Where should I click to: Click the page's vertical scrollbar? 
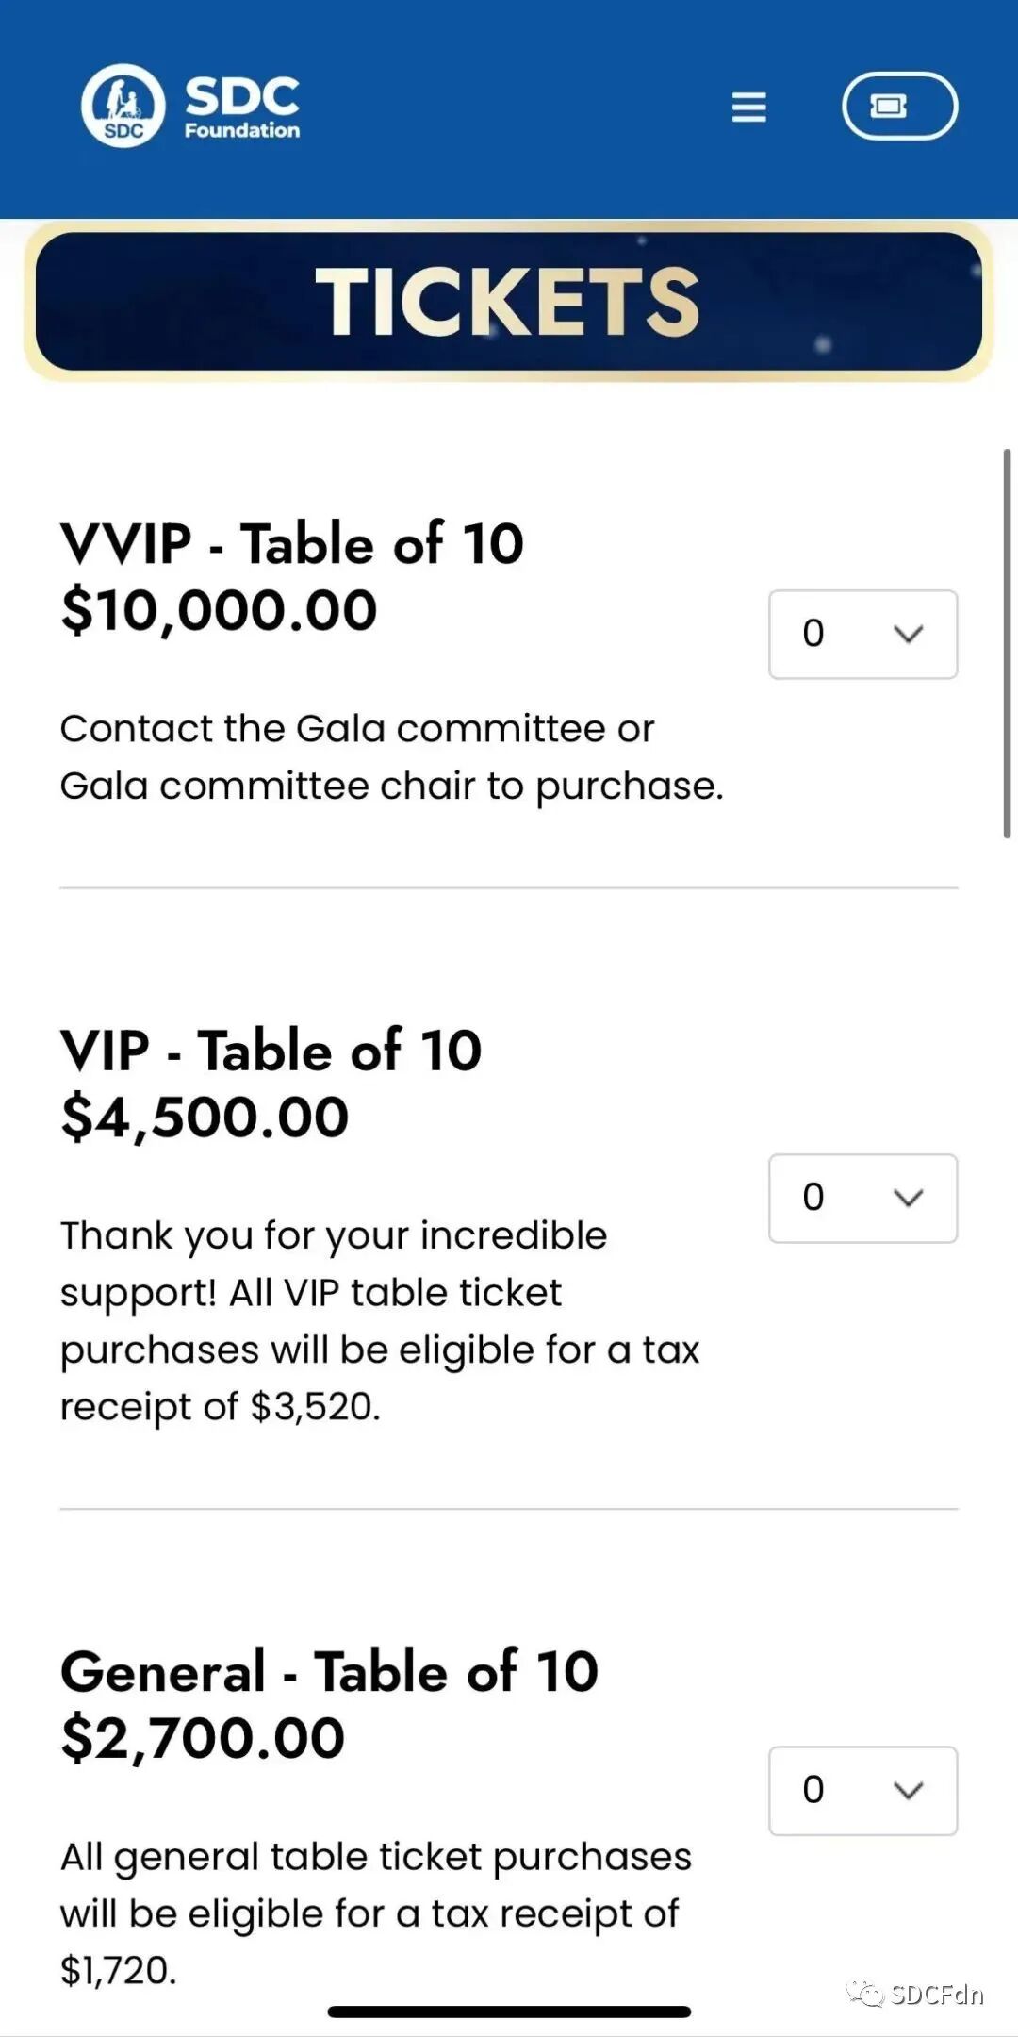click(1007, 643)
